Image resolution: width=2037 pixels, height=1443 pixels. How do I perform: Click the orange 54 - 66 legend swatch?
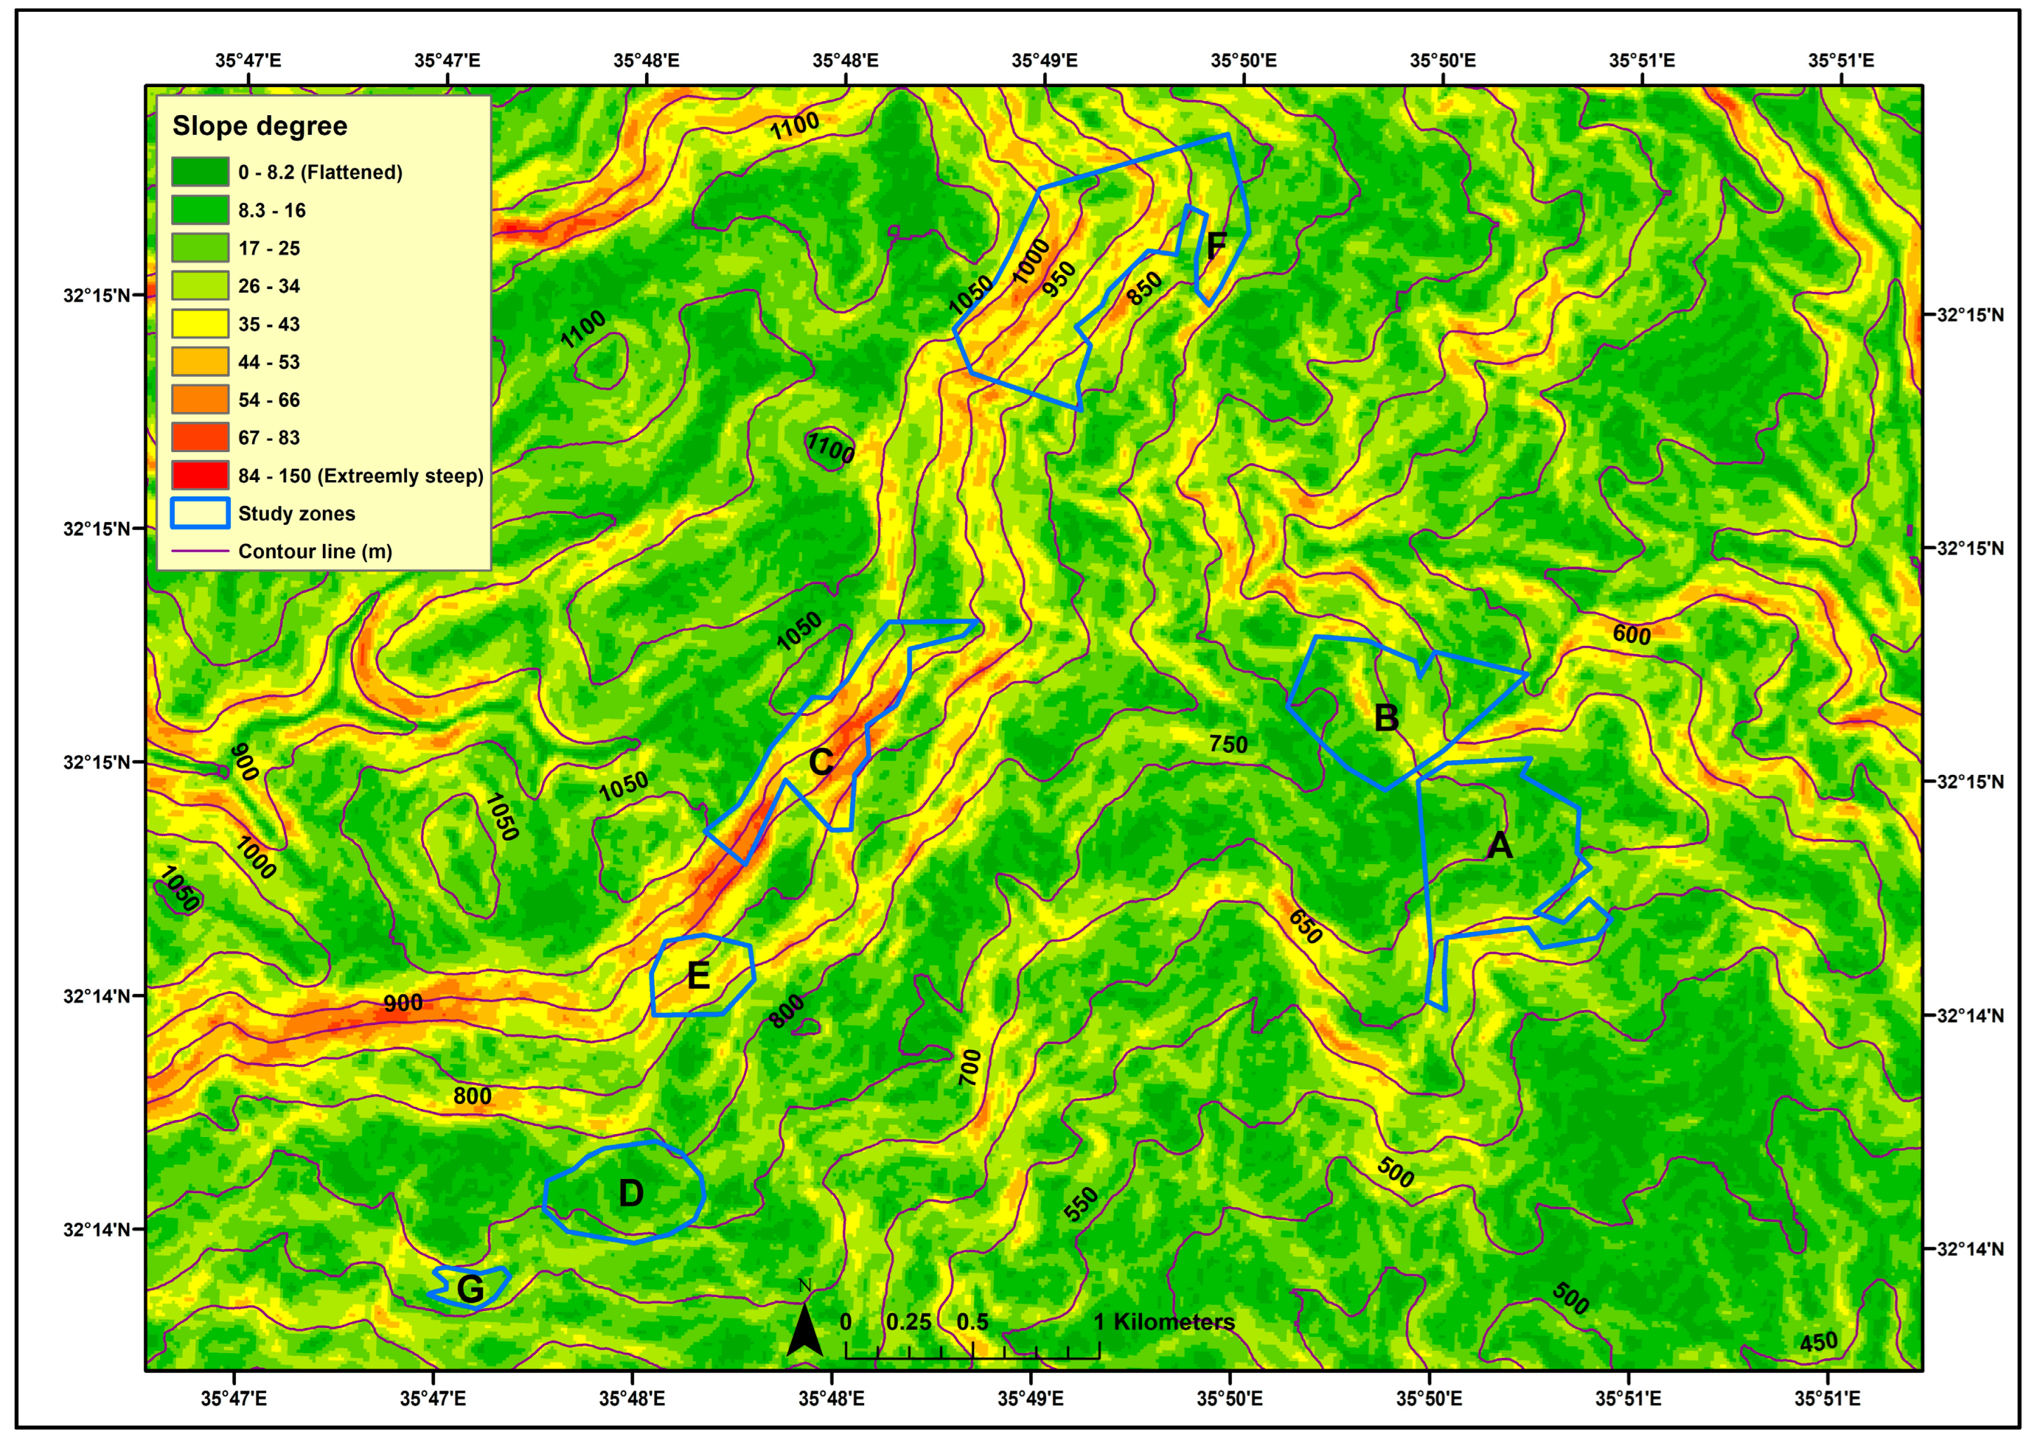coord(200,400)
